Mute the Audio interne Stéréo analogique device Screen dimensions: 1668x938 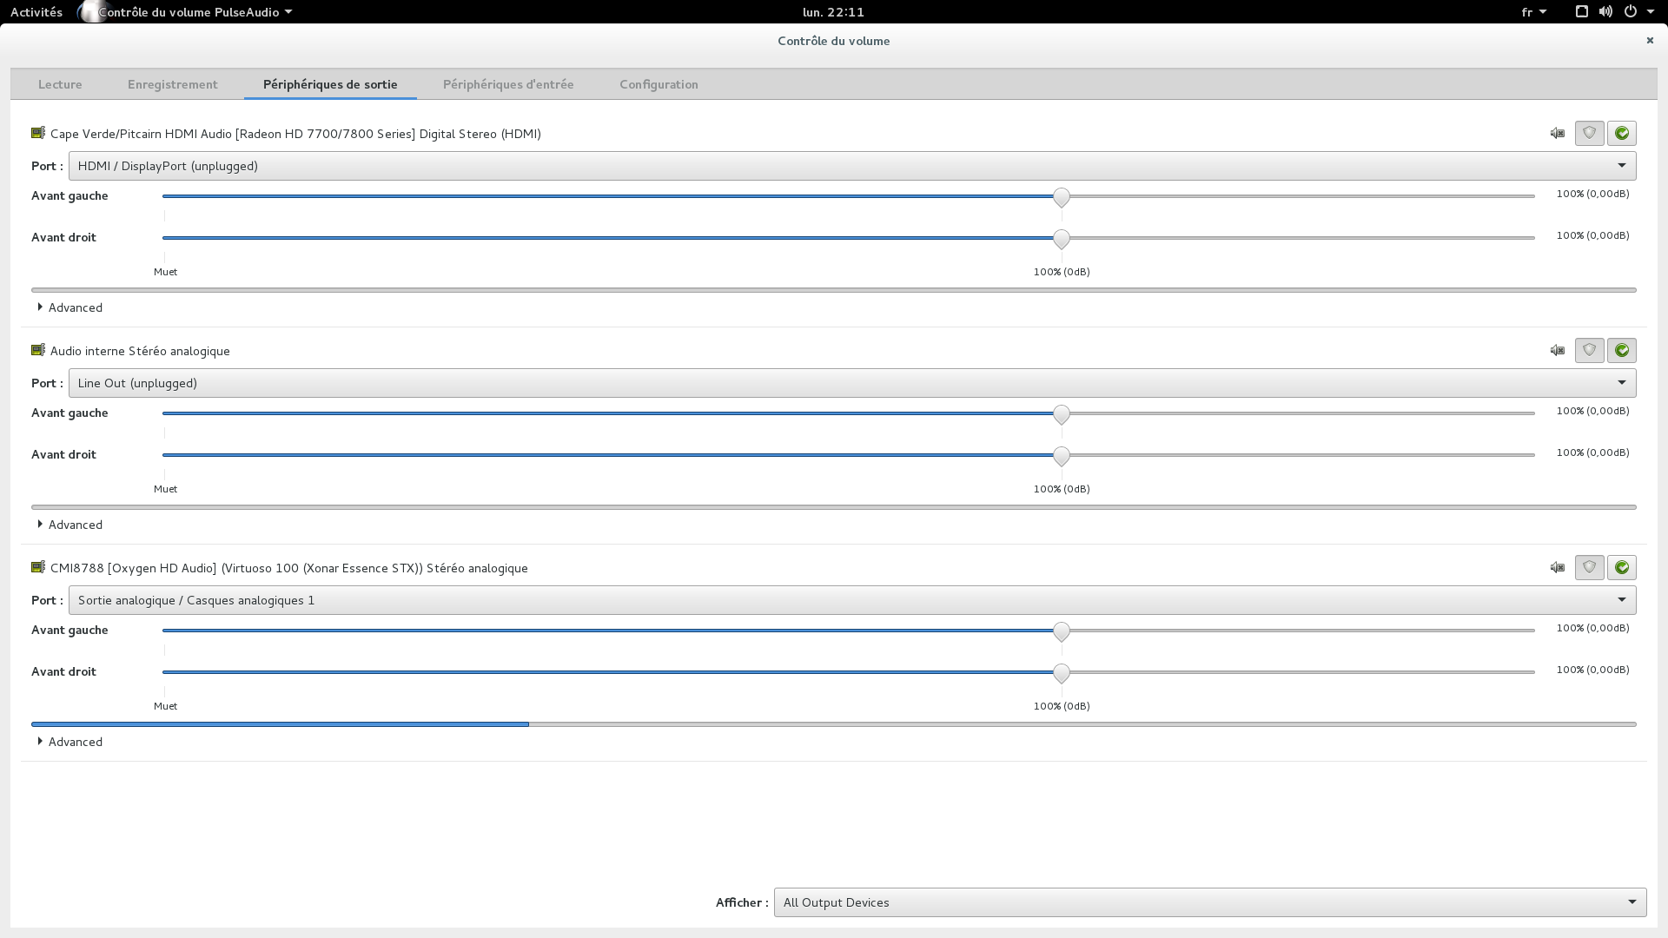click(x=1557, y=350)
